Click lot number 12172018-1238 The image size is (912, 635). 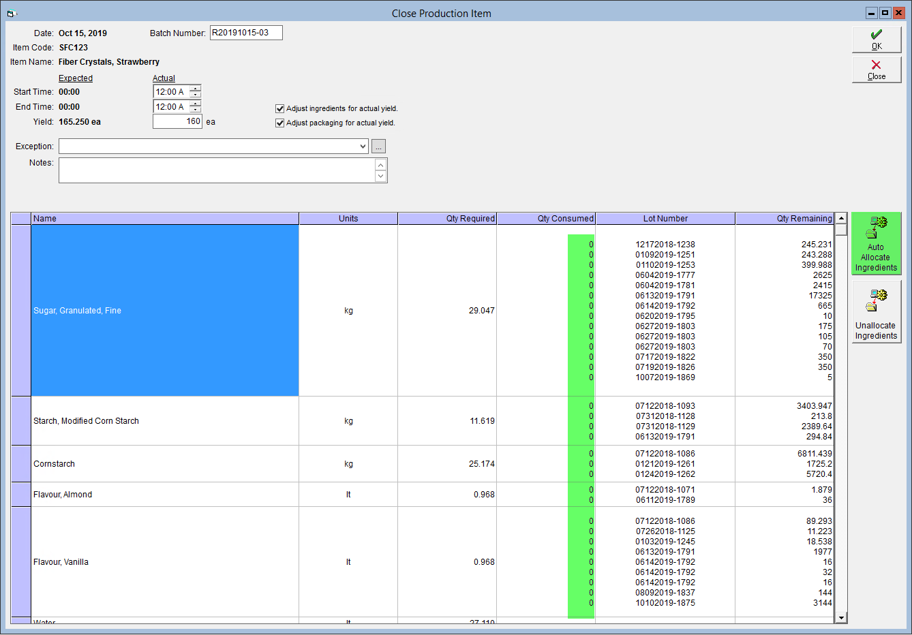pos(665,245)
